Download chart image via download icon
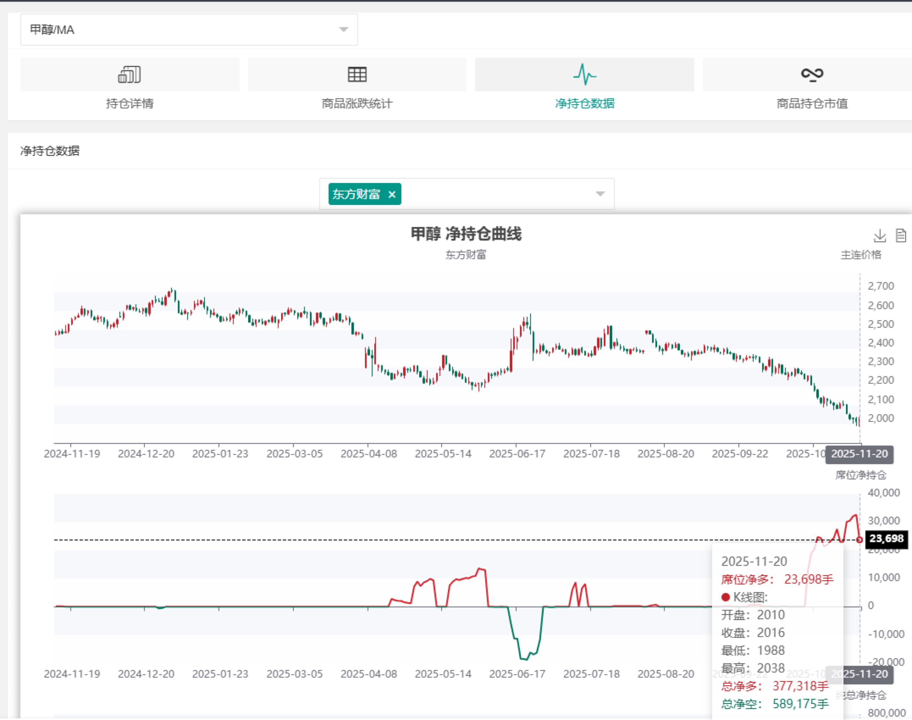This screenshot has height=720, width=912. click(x=880, y=236)
